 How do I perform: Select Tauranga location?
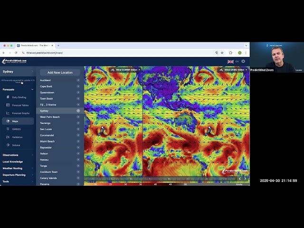(x=45, y=123)
